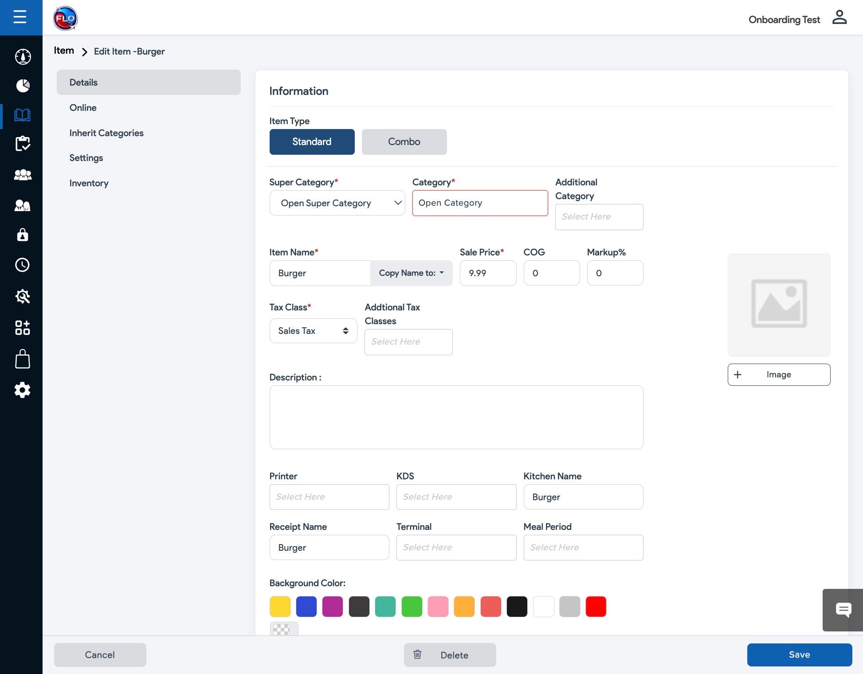Click the pie chart reports icon
The height and width of the screenshot is (674, 863).
click(23, 86)
